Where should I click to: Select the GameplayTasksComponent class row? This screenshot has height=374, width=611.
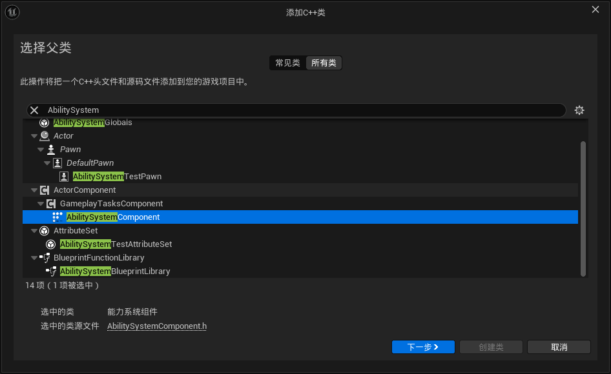[300, 204]
